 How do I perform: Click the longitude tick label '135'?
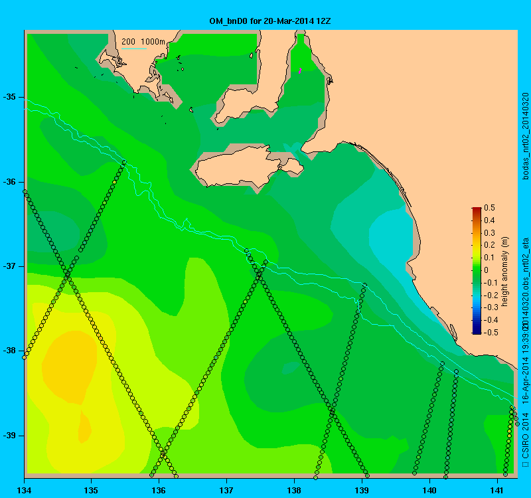coord(91,490)
